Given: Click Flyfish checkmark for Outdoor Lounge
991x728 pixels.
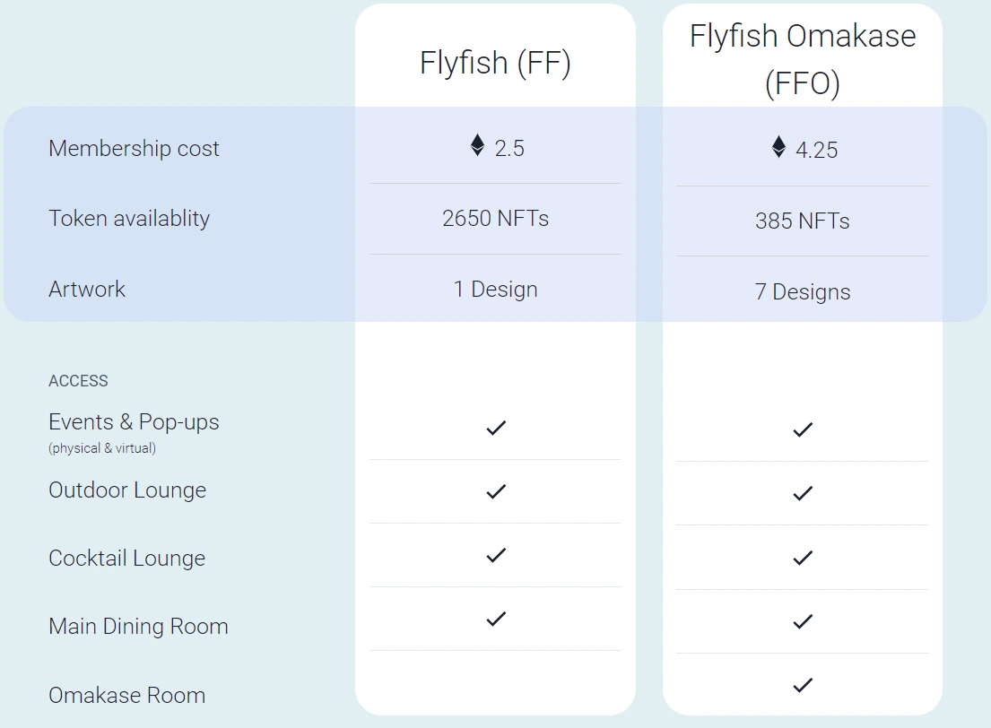Looking at the screenshot, I should pos(496,491).
